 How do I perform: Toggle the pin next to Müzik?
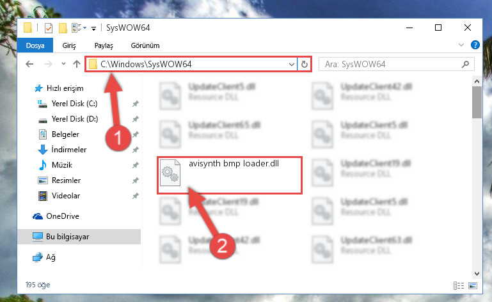[135, 165]
